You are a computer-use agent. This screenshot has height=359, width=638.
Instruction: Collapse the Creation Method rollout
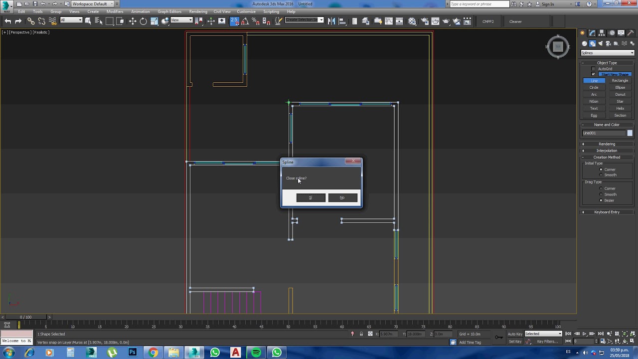(x=607, y=158)
